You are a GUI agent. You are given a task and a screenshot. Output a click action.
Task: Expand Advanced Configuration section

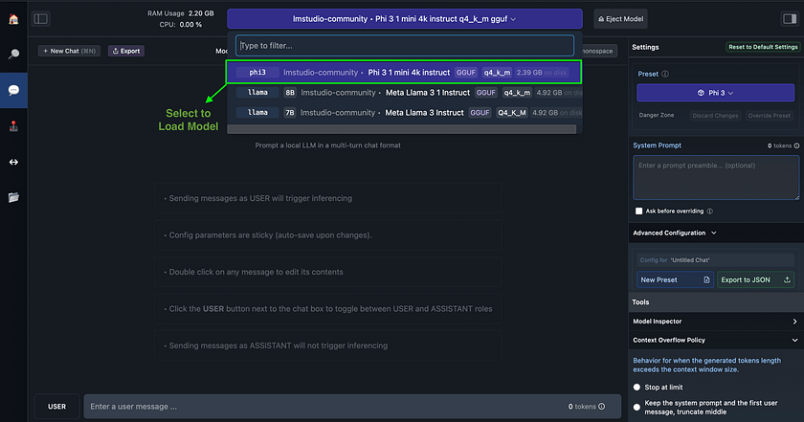[674, 233]
